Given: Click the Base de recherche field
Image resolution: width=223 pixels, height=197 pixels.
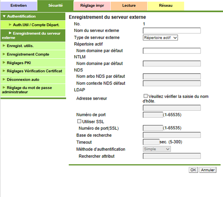Looking at the screenshot, I should (172, 135).
